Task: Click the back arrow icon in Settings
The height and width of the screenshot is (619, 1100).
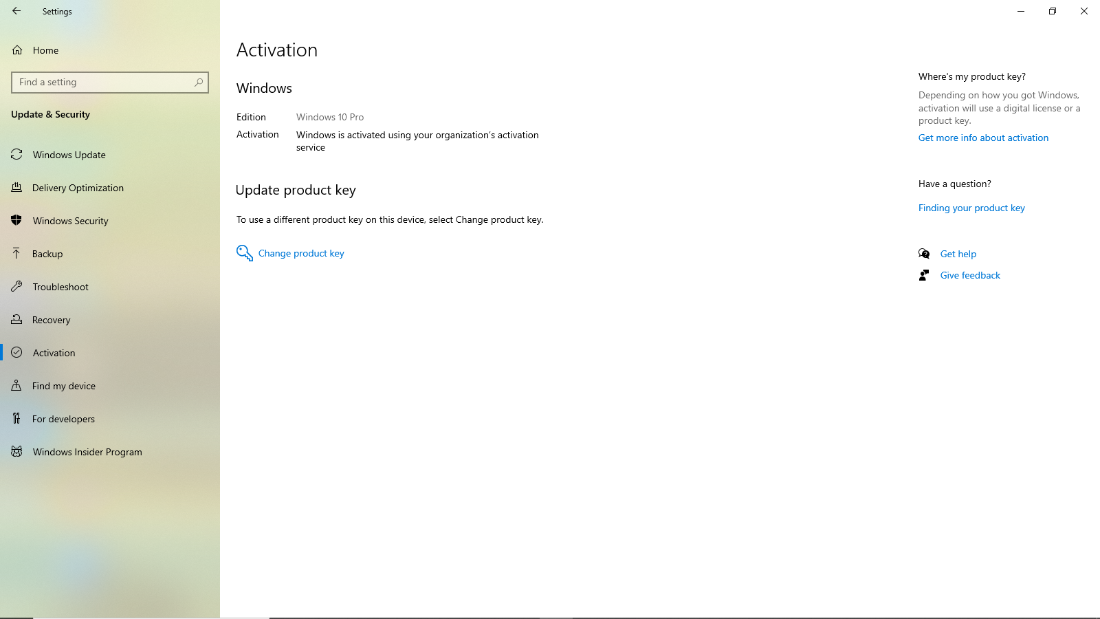Action: (x=16, y=11)
